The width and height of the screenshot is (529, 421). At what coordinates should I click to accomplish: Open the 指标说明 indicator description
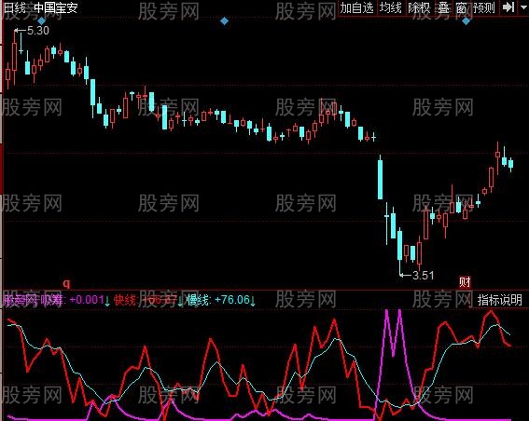500,300
